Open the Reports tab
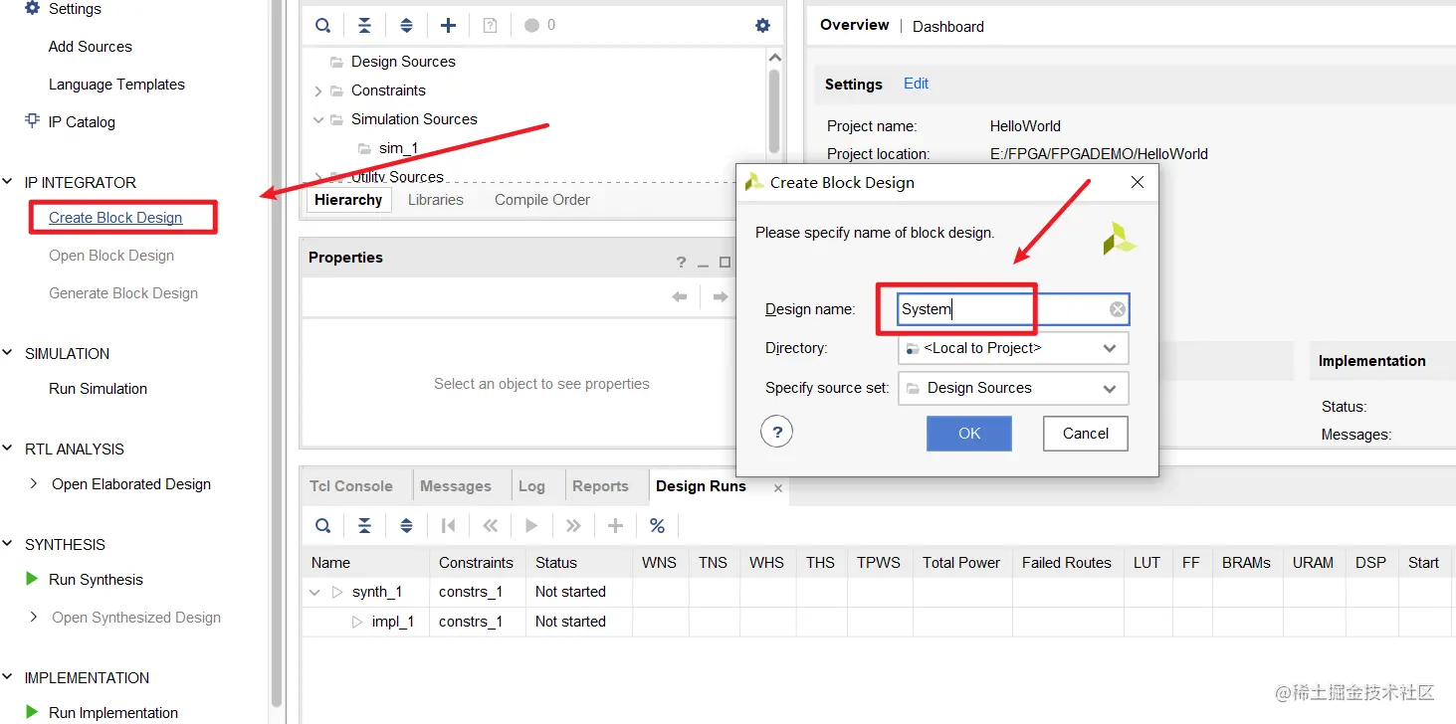Image resolution: width=1456 pixels, height=724 pixels. [600, 486]
